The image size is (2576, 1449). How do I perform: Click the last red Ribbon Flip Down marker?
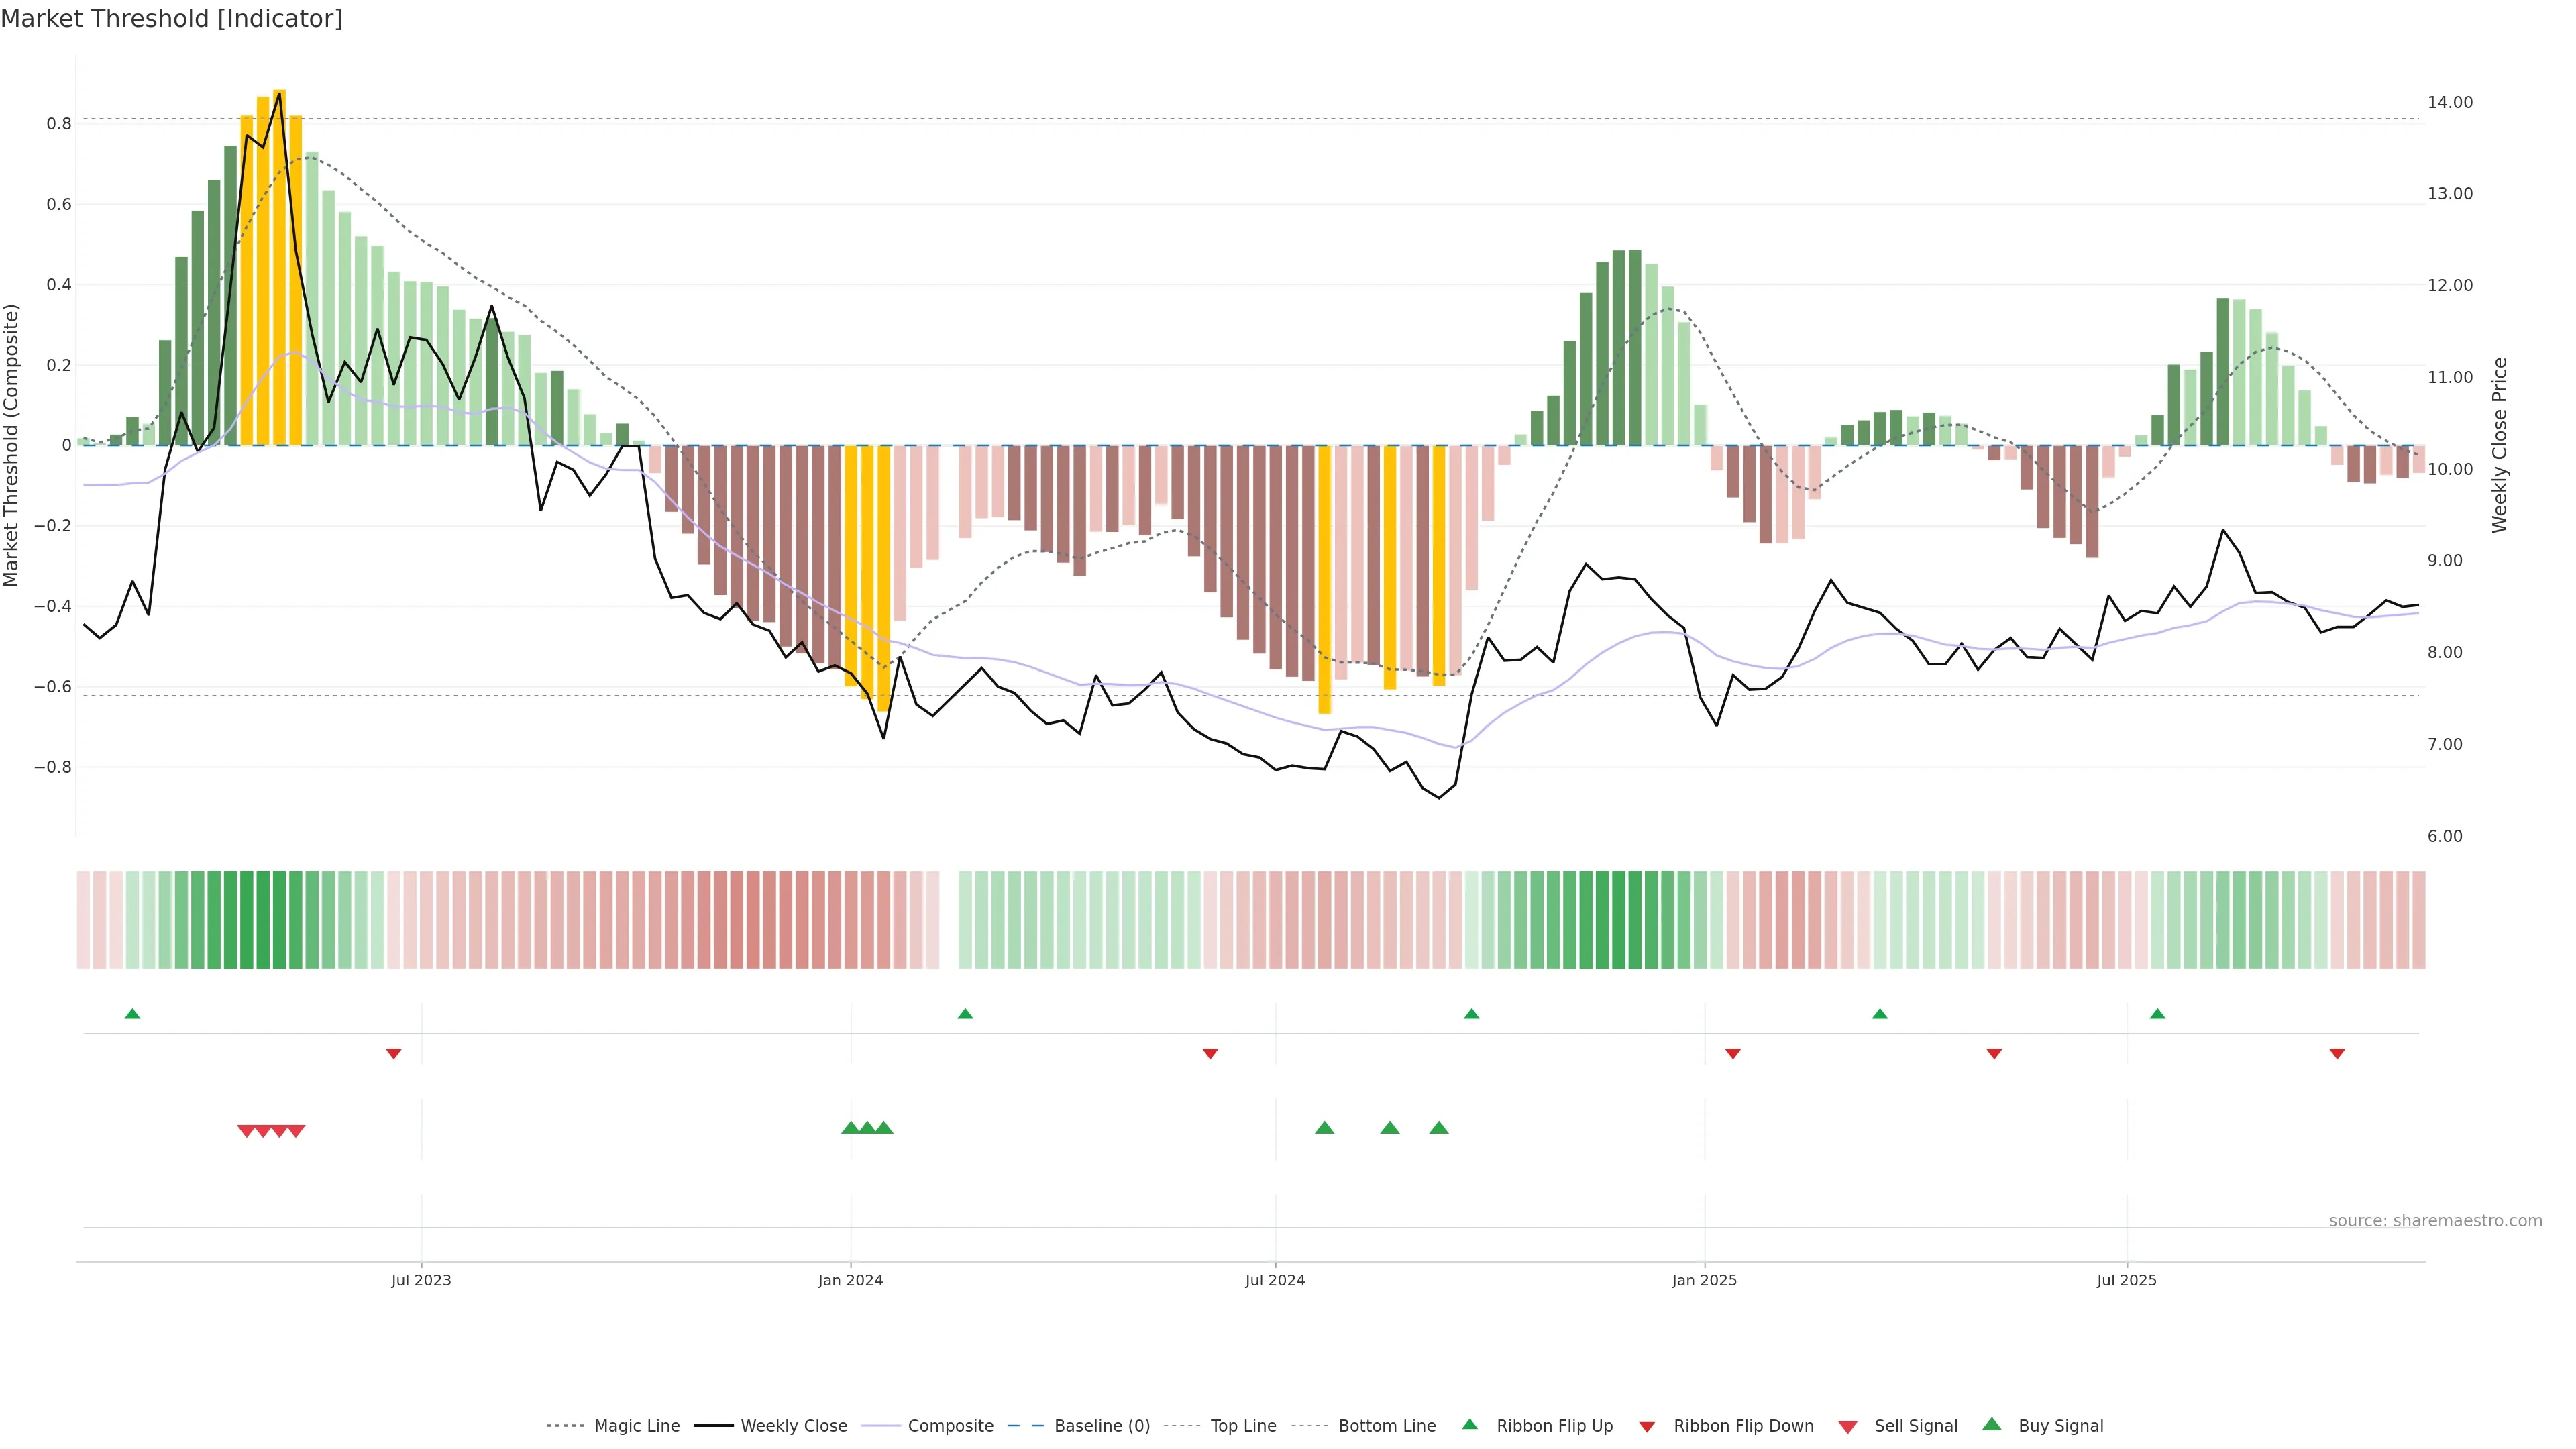(2337, 1054)
